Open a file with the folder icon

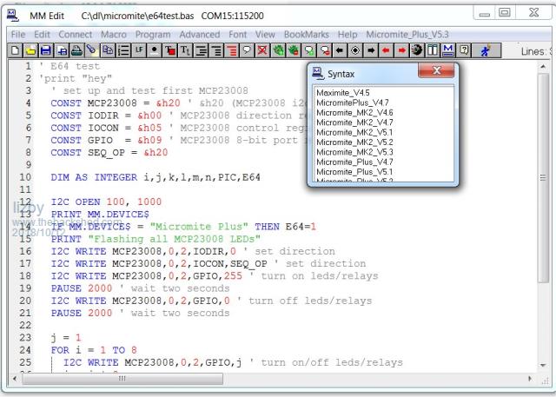31,51
